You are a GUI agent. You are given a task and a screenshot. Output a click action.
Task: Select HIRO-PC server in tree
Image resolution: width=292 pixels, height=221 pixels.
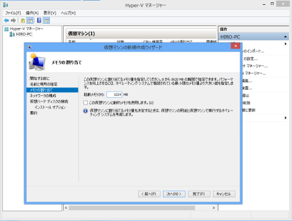point(24,34)
